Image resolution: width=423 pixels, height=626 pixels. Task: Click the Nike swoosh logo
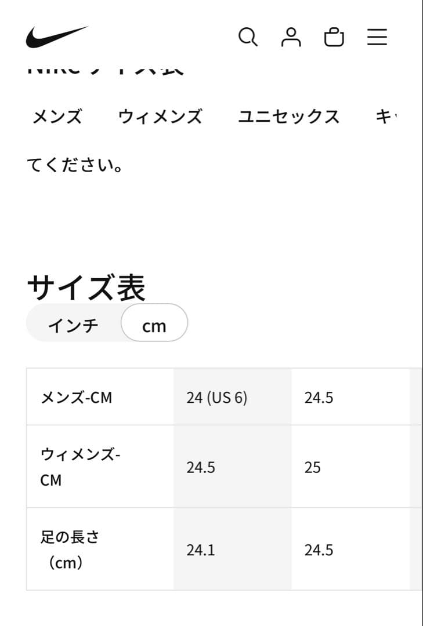tap(56, 37)
